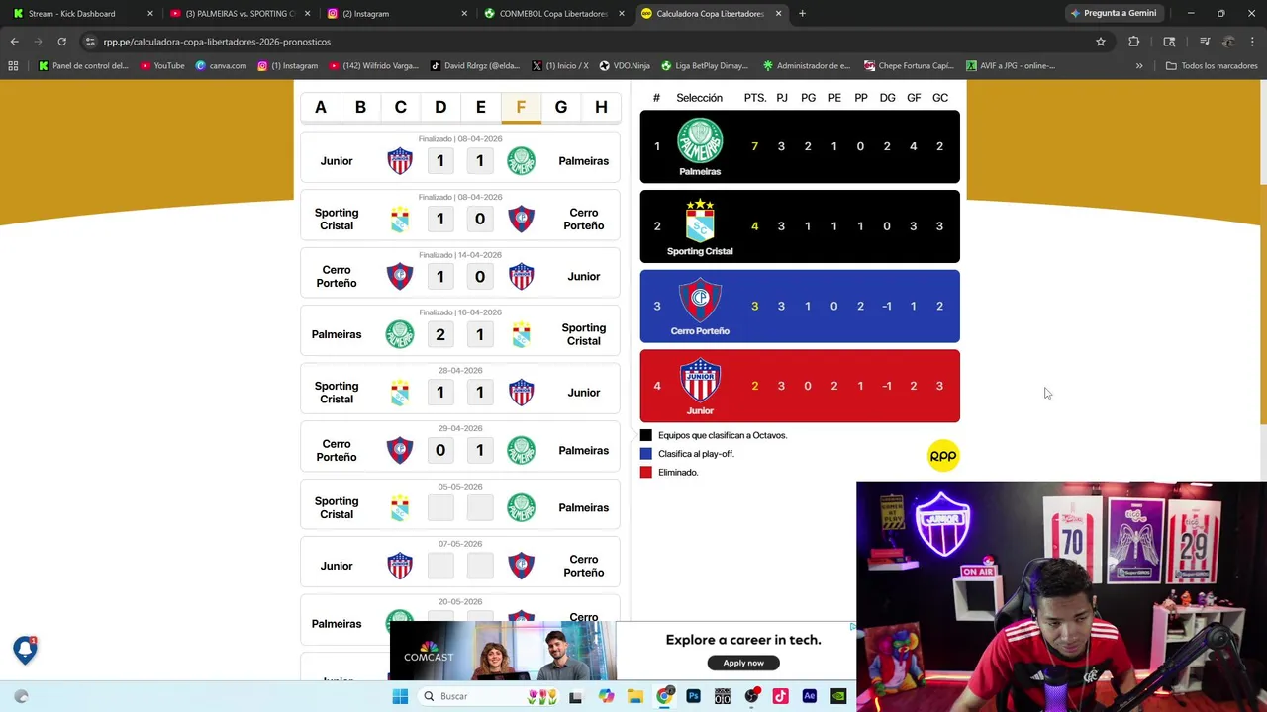The height and width of the screenshot is (712, 1267).
Task: Click the Cerro Porteño crest in the standings
Action: tap(700, 300)
